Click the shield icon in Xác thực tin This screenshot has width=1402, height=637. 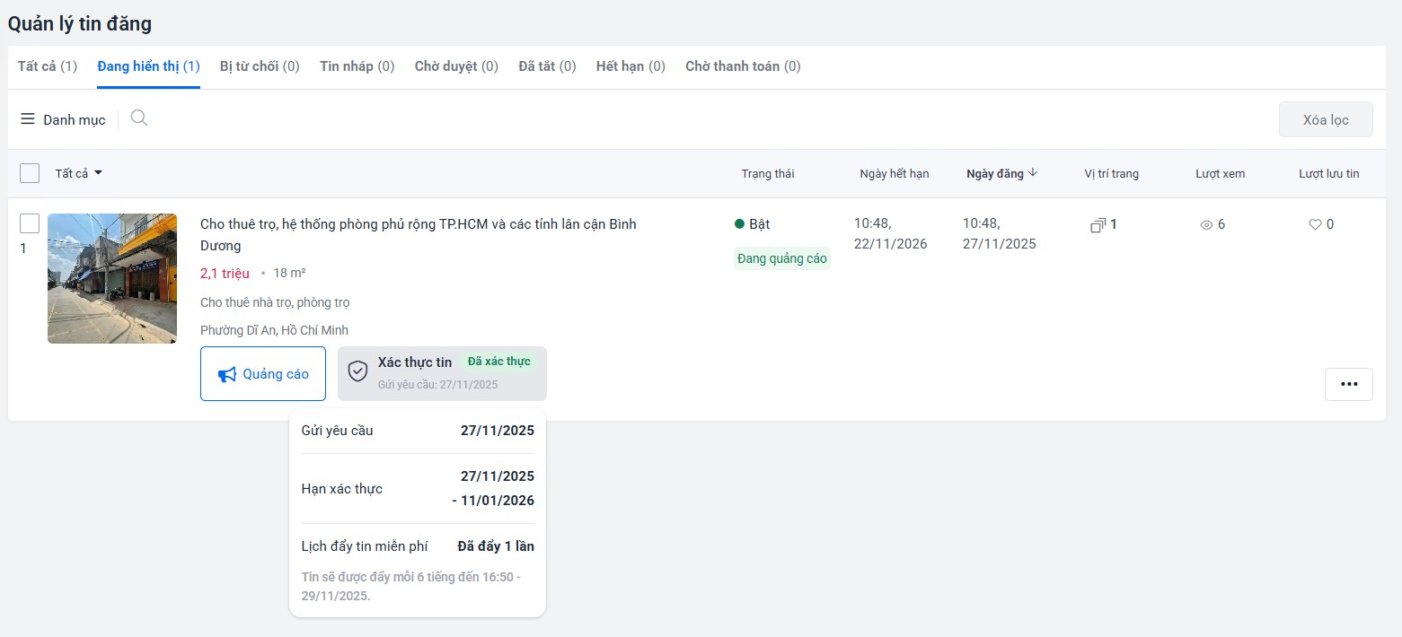[x=357, y=372]
